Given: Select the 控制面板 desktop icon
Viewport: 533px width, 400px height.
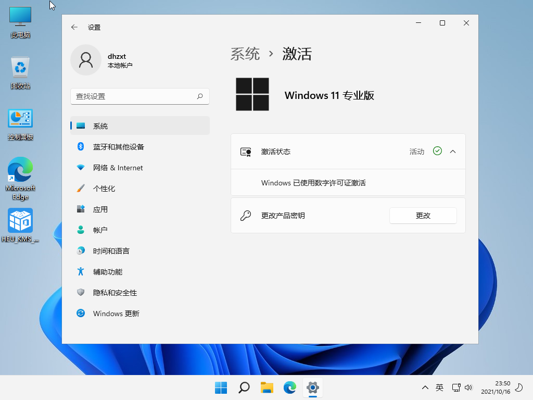Looking at the screenshot, I should [20, 124].
